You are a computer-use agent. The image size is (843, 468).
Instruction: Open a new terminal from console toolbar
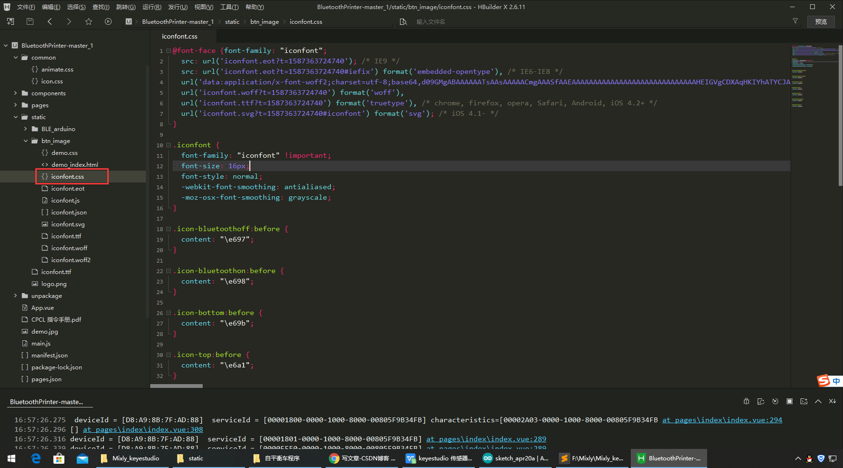[804, 401]
